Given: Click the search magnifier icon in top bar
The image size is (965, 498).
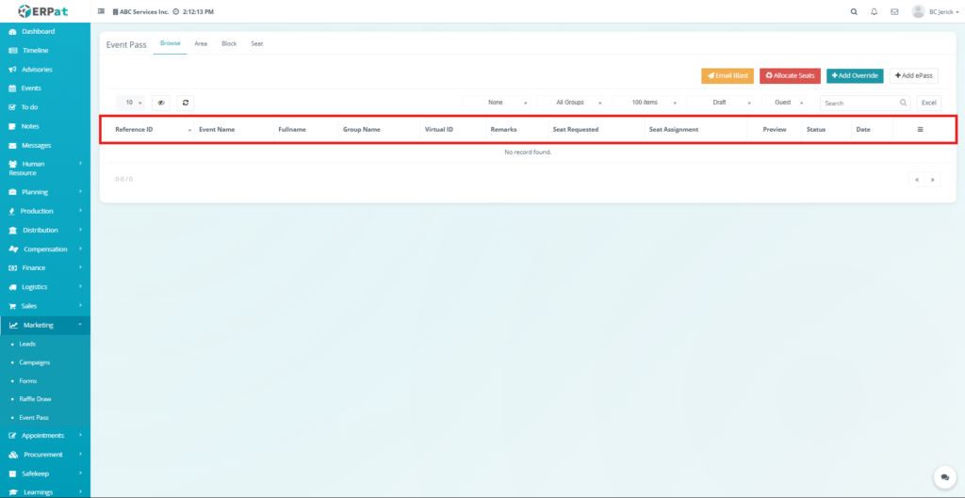Looking at the screenshot, I should click(854, 12).
